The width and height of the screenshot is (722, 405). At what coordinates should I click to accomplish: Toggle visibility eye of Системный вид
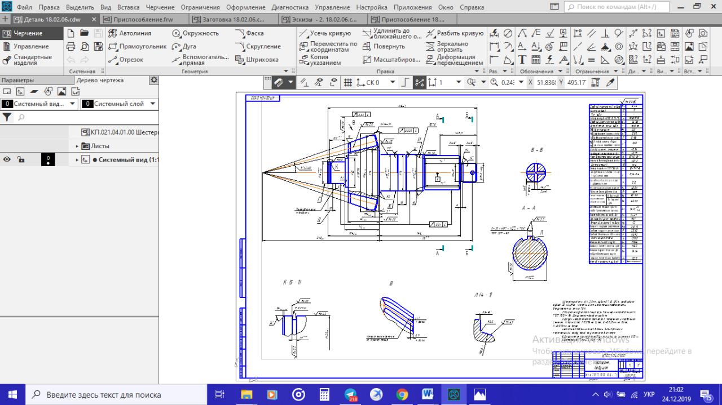pyautogui.click(x=7, y=160)
